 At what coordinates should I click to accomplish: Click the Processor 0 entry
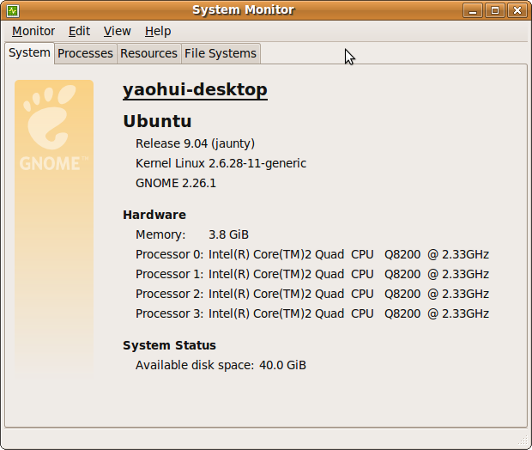coord(312,254)
